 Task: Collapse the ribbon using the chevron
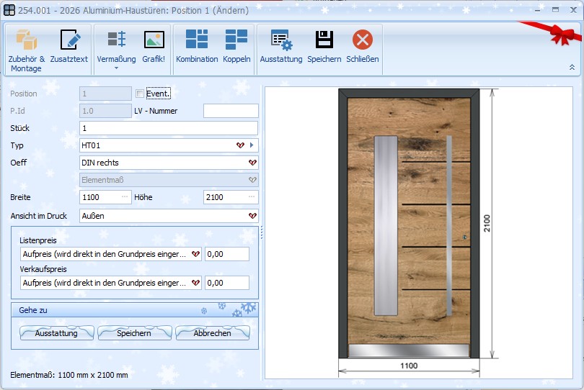pos(572,67)
